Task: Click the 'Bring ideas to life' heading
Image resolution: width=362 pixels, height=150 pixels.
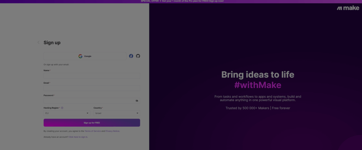Action: pyautogui.click(x=258, y=74)
